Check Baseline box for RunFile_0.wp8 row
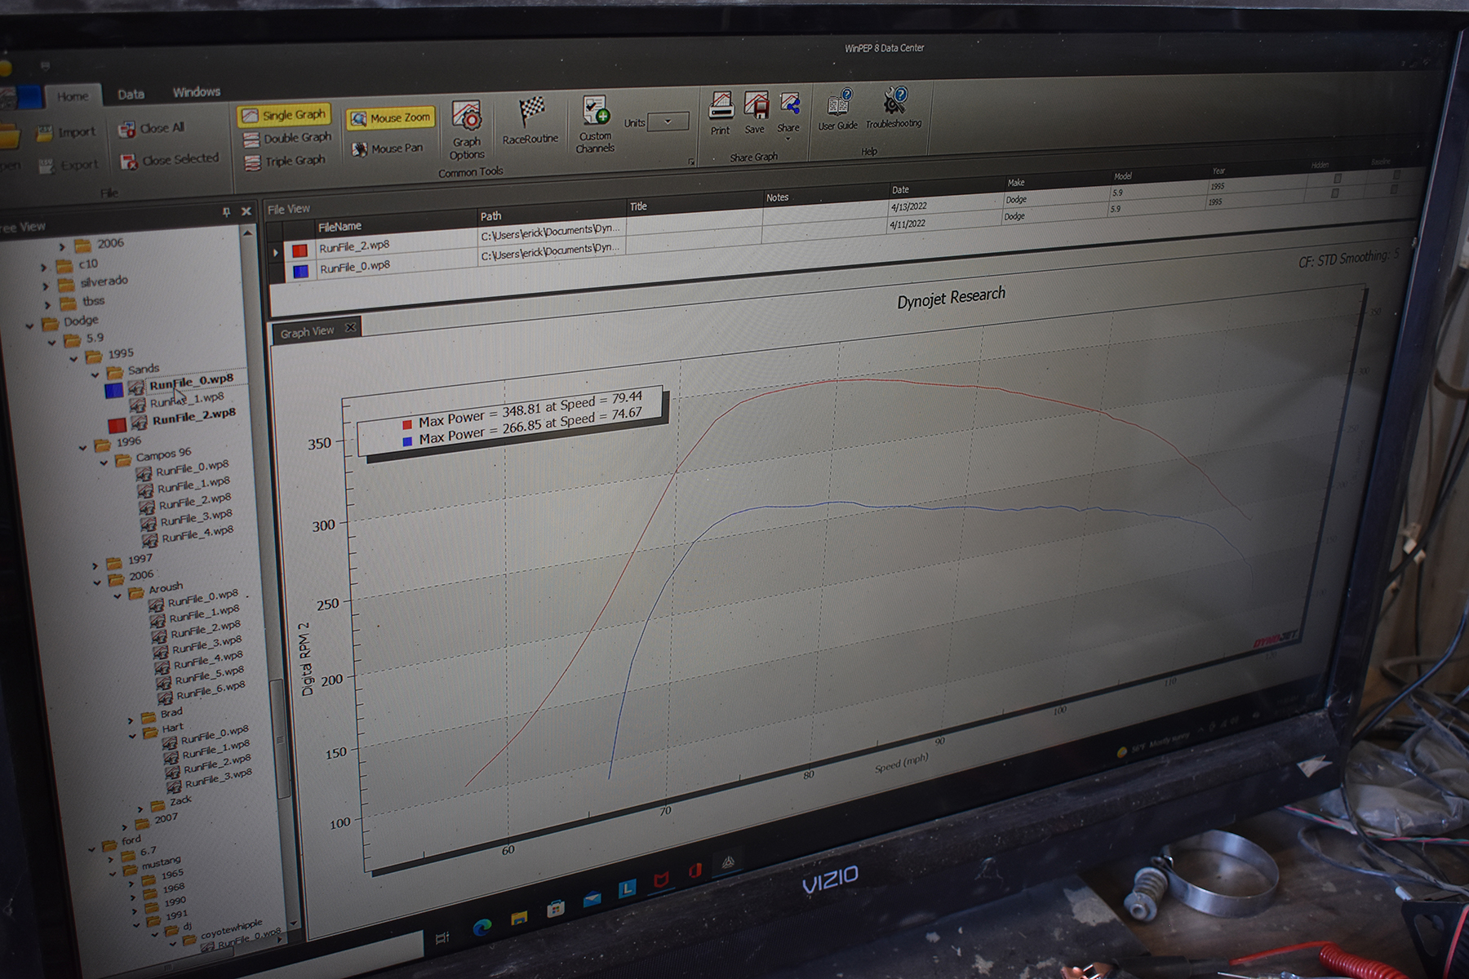 point(1395,189)
